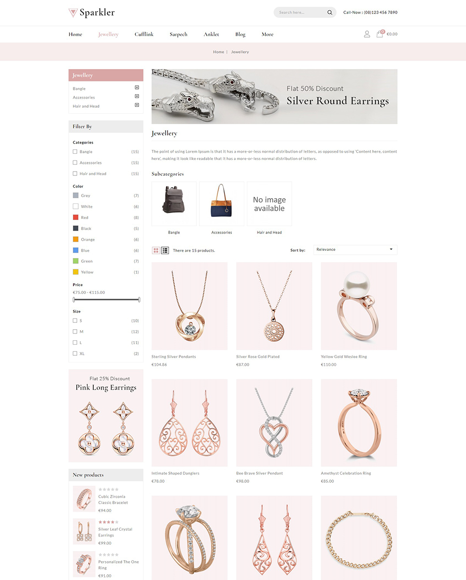The image size is (466, 580).
Task: Click the Sparkler logo
Action: 92,13
